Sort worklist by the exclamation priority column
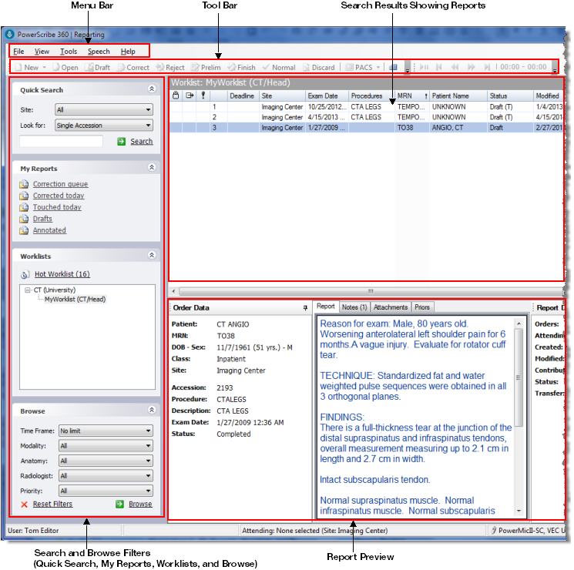The height and width of the screenshot is (570, 574). (203, 96)
